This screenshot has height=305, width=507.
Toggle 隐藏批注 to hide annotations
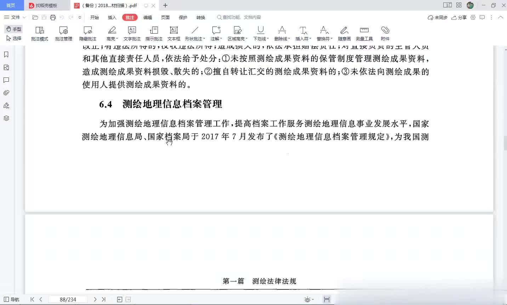click(87, 33)
